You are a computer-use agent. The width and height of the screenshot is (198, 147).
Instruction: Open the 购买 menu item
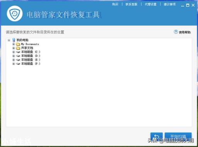115,4
